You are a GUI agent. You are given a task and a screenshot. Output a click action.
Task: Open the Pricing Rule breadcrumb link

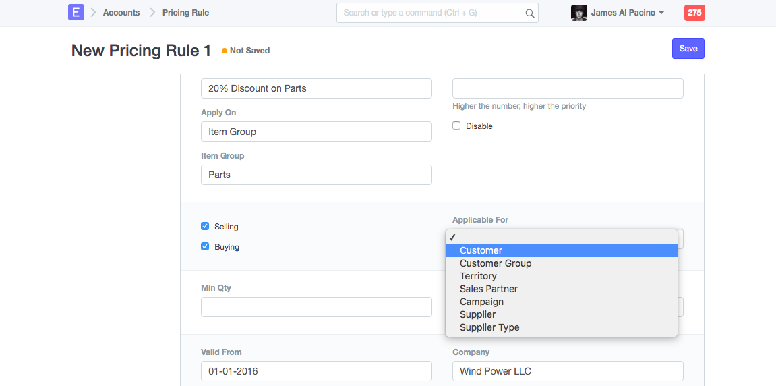(185, 13)
